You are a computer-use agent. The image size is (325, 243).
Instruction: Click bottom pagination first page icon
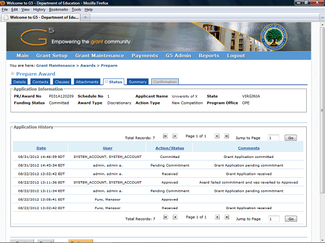pos(165,217)
